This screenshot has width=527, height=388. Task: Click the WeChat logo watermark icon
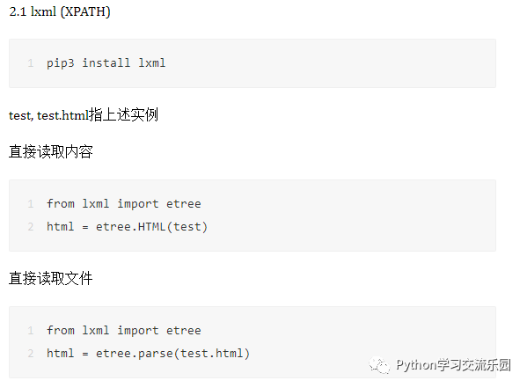pyautogui.click(x=379, y=365)
